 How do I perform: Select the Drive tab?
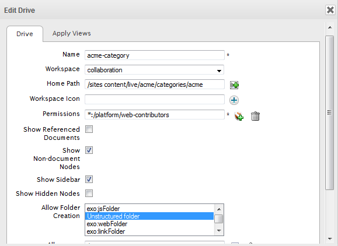pos(25,34)
